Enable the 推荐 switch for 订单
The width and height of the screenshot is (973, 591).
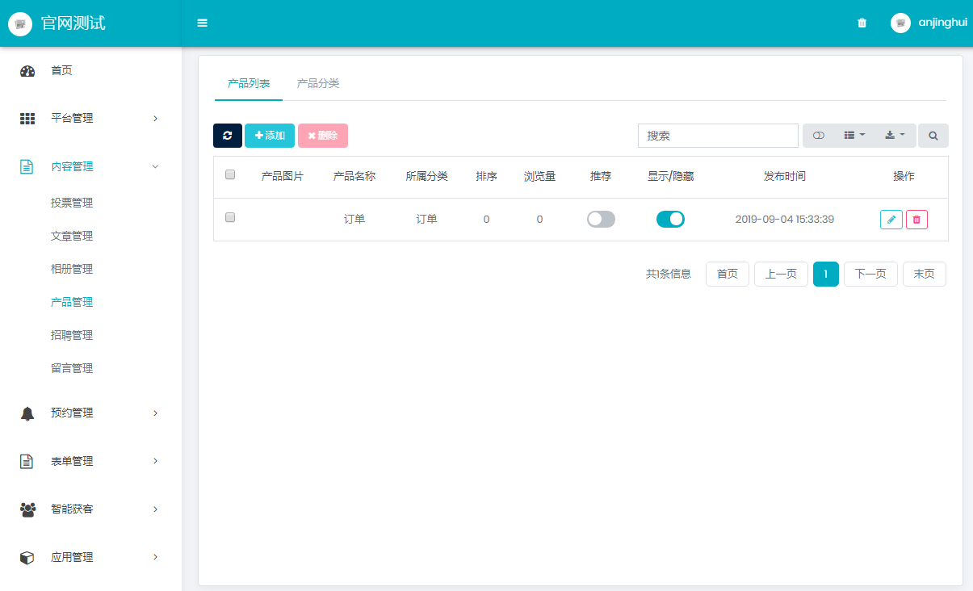tap(601, 219)
